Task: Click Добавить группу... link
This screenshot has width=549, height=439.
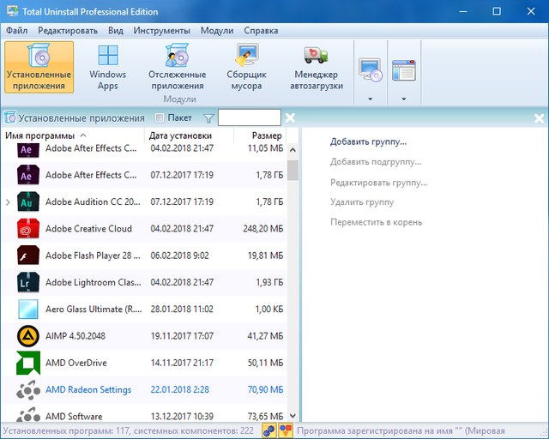Action: click(x=368, y=141)
